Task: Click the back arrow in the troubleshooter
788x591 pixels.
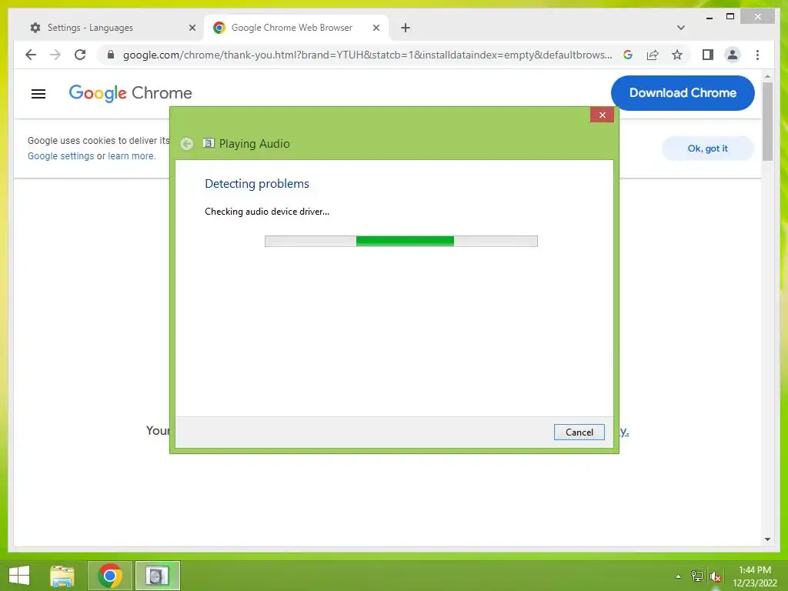Action: point(186,144)
